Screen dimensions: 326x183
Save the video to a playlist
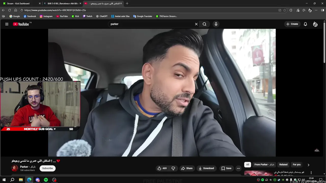(x=226, y=168)
